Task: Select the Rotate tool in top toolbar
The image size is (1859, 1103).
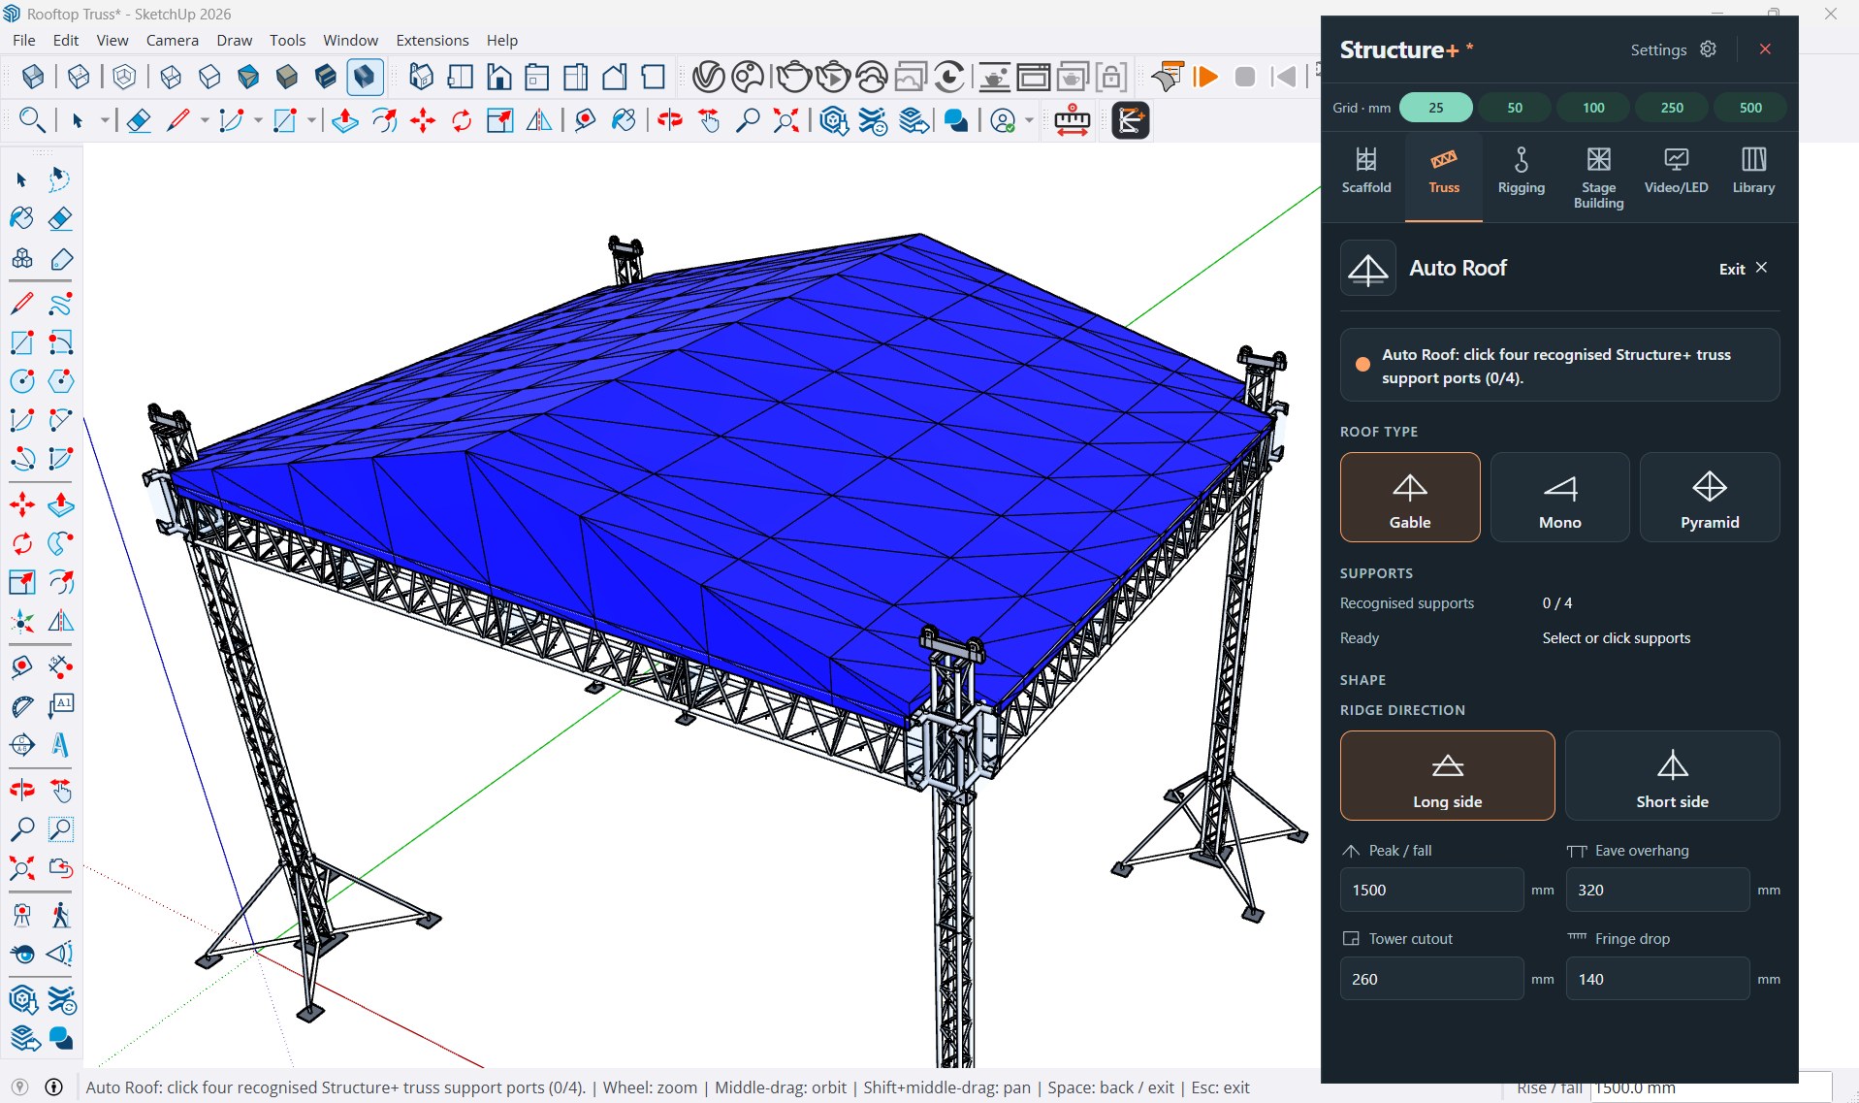Action: pos(462,120)
